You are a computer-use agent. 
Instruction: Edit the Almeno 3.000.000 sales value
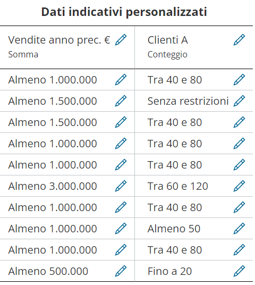(x=121, y=186)
